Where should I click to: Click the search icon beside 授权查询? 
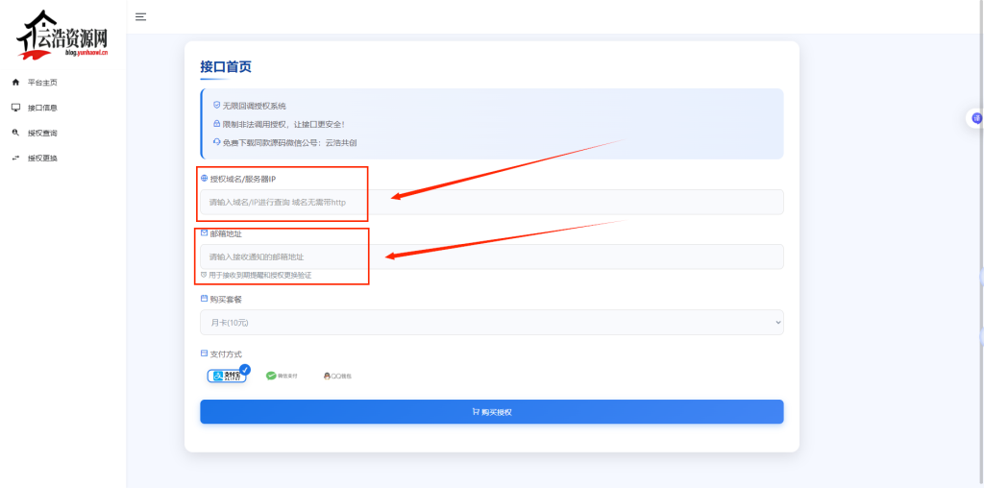pos(15,133)
